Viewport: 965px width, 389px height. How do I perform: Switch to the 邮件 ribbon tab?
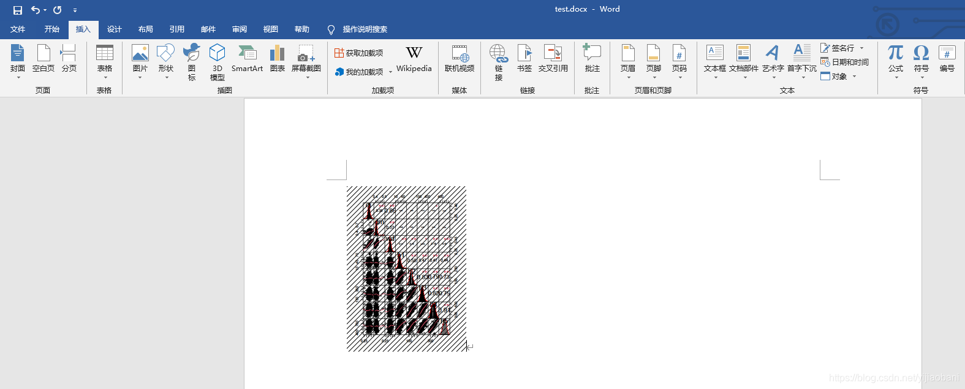(208, 29)
